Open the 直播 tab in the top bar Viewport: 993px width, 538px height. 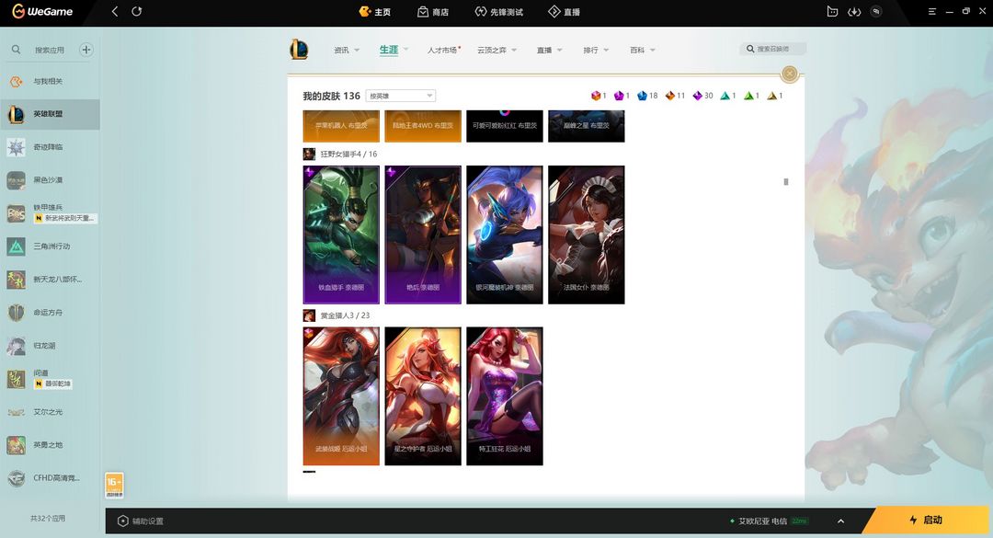pyautogui.click(x=564, y=11)
